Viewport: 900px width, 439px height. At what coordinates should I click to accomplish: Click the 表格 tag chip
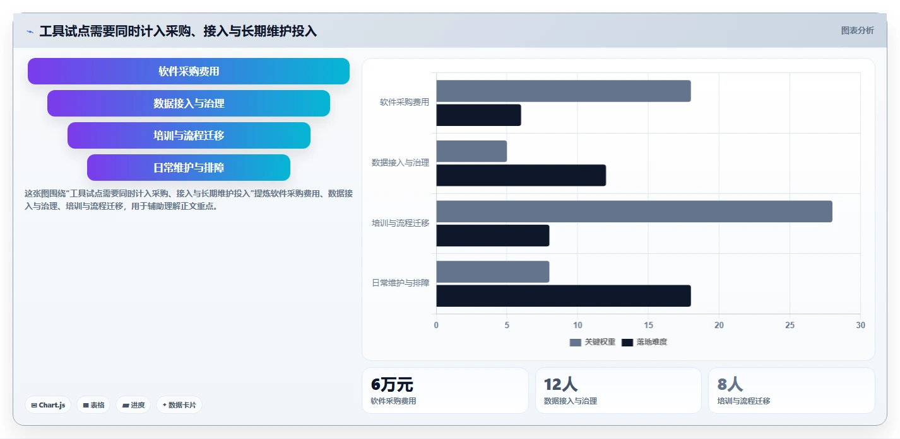pyautogui.click(x=93, y=405)
